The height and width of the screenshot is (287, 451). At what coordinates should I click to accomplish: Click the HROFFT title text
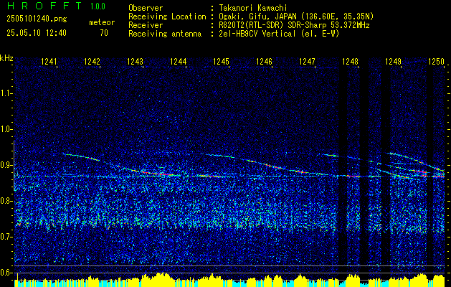(44, 6)
